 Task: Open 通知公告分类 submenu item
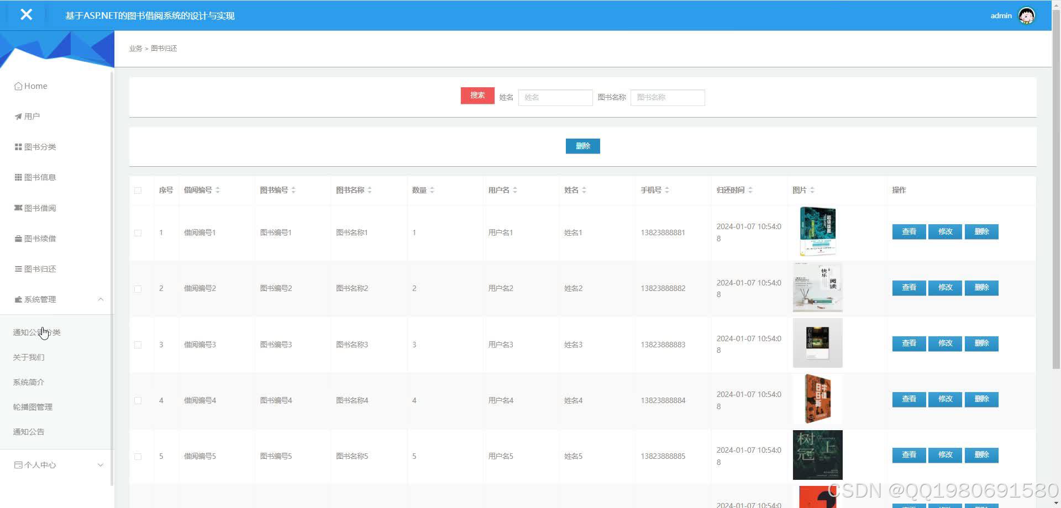tap(37, 332)
